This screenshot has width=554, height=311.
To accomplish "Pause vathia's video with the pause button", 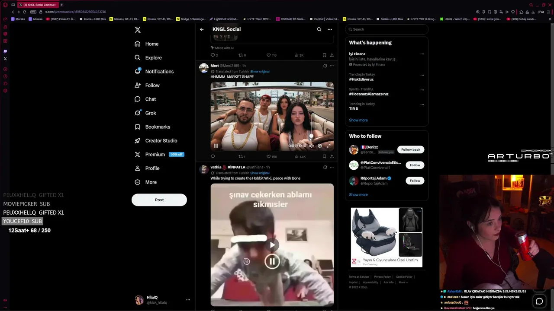I will tap(272, 261).
